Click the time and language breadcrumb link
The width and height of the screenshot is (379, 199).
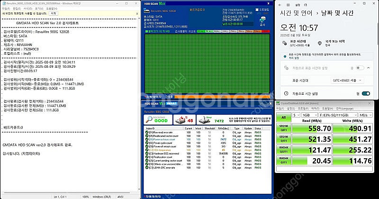tap(296, 13)
